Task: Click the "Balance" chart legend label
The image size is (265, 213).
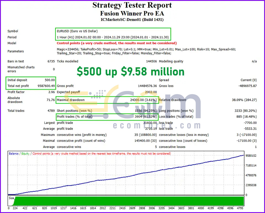Action: (x=14, y=154)
